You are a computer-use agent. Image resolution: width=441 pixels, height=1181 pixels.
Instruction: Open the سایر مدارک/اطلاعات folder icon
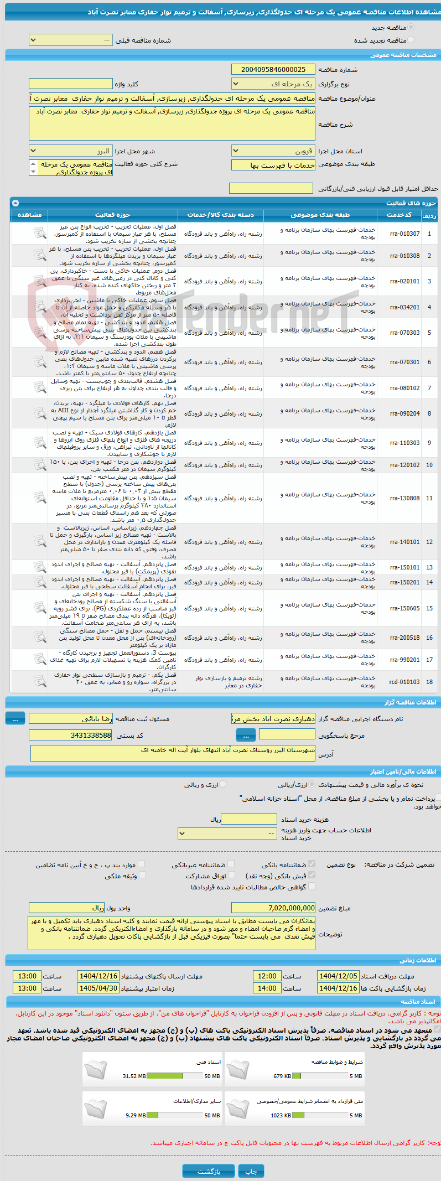96,1109
